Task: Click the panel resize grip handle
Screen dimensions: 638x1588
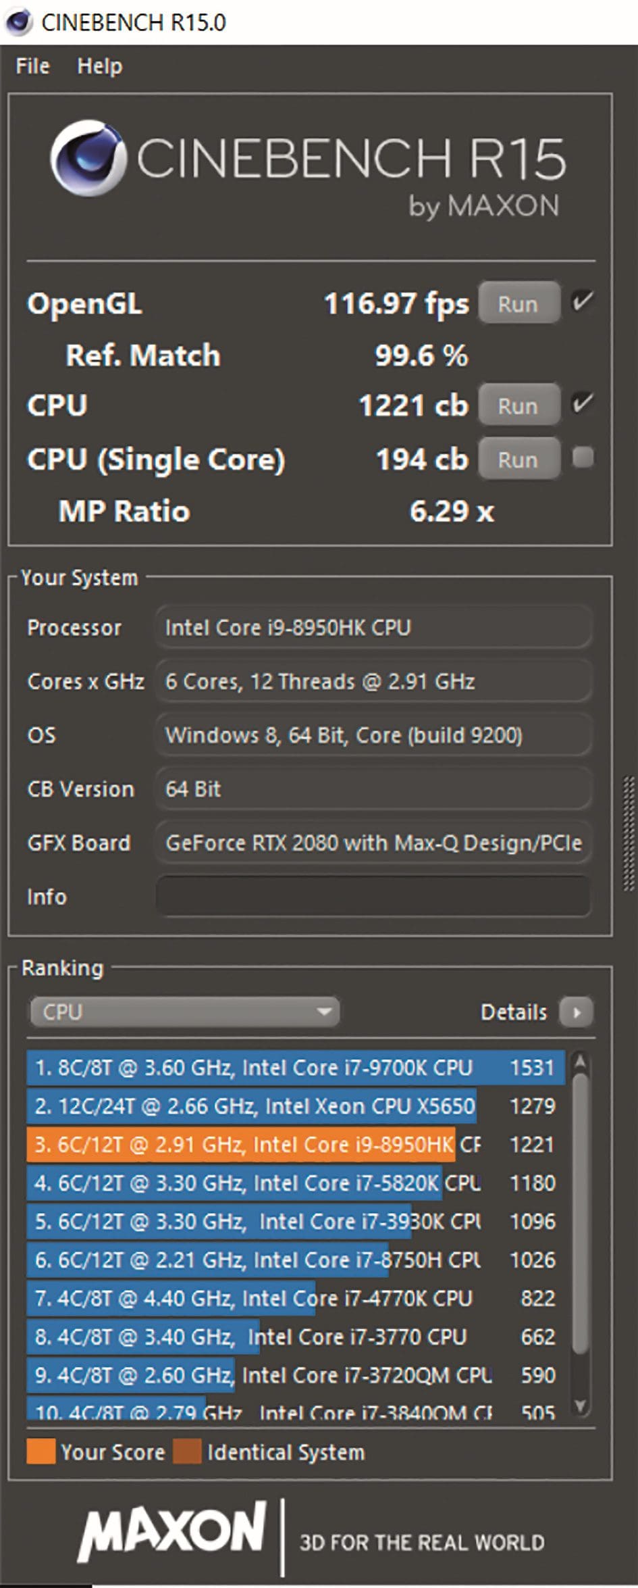Action: coord(629,833)
